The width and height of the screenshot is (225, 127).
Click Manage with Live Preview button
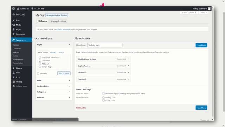coord(57,15)
